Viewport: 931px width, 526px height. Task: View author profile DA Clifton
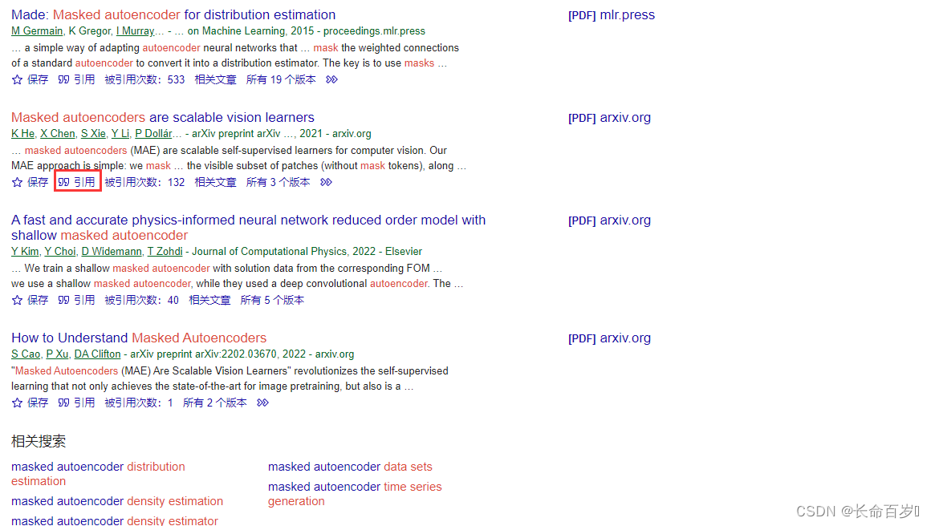pos(97,354)
